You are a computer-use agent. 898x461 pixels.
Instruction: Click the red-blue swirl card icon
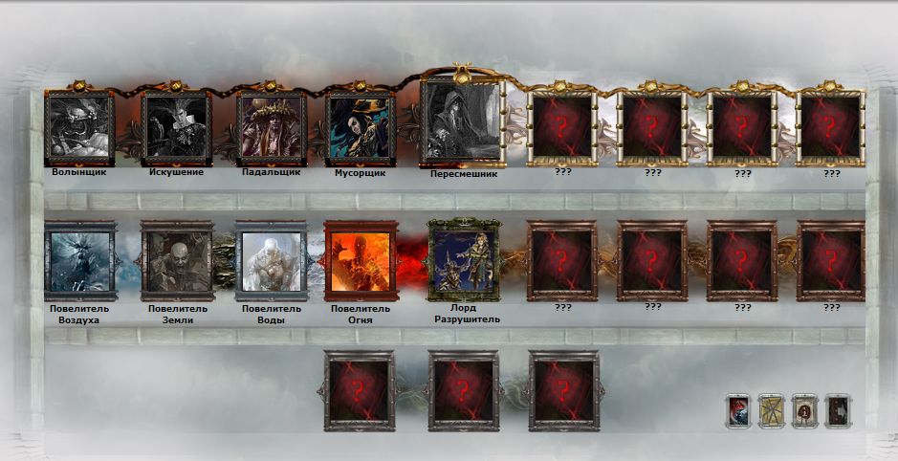[x=737, y=410]
